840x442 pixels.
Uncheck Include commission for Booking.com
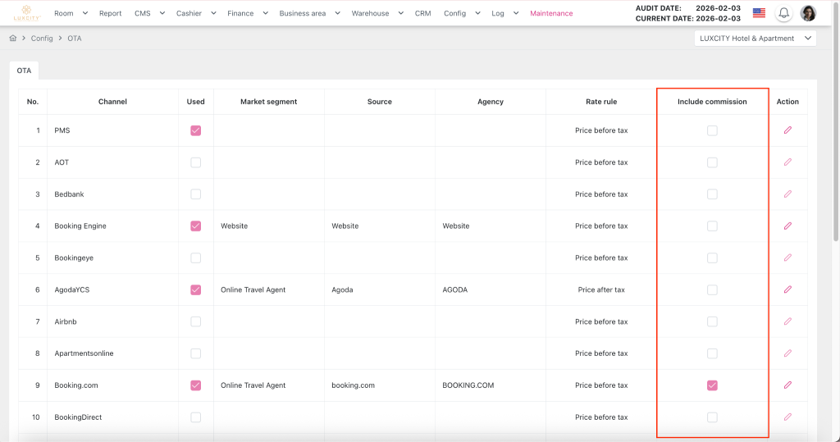712,385
